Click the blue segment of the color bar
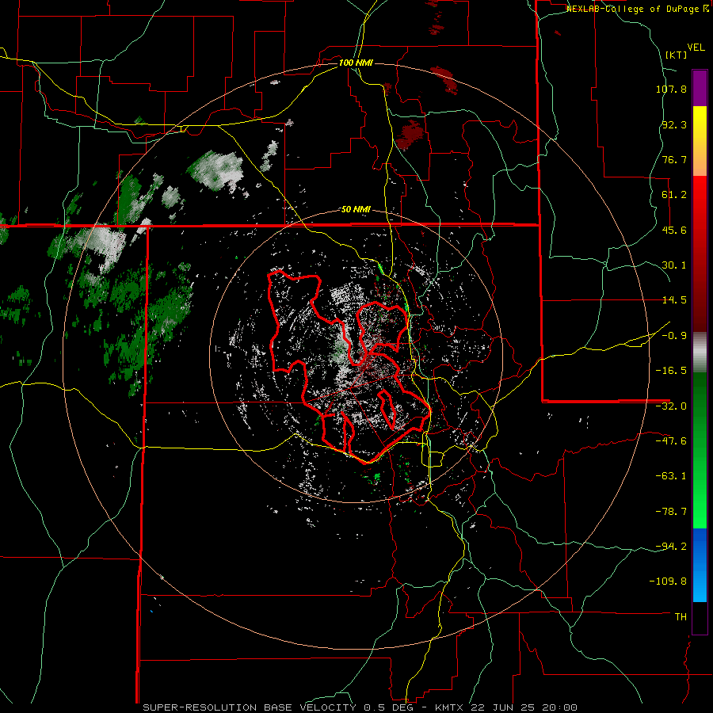 coord(700,565)
